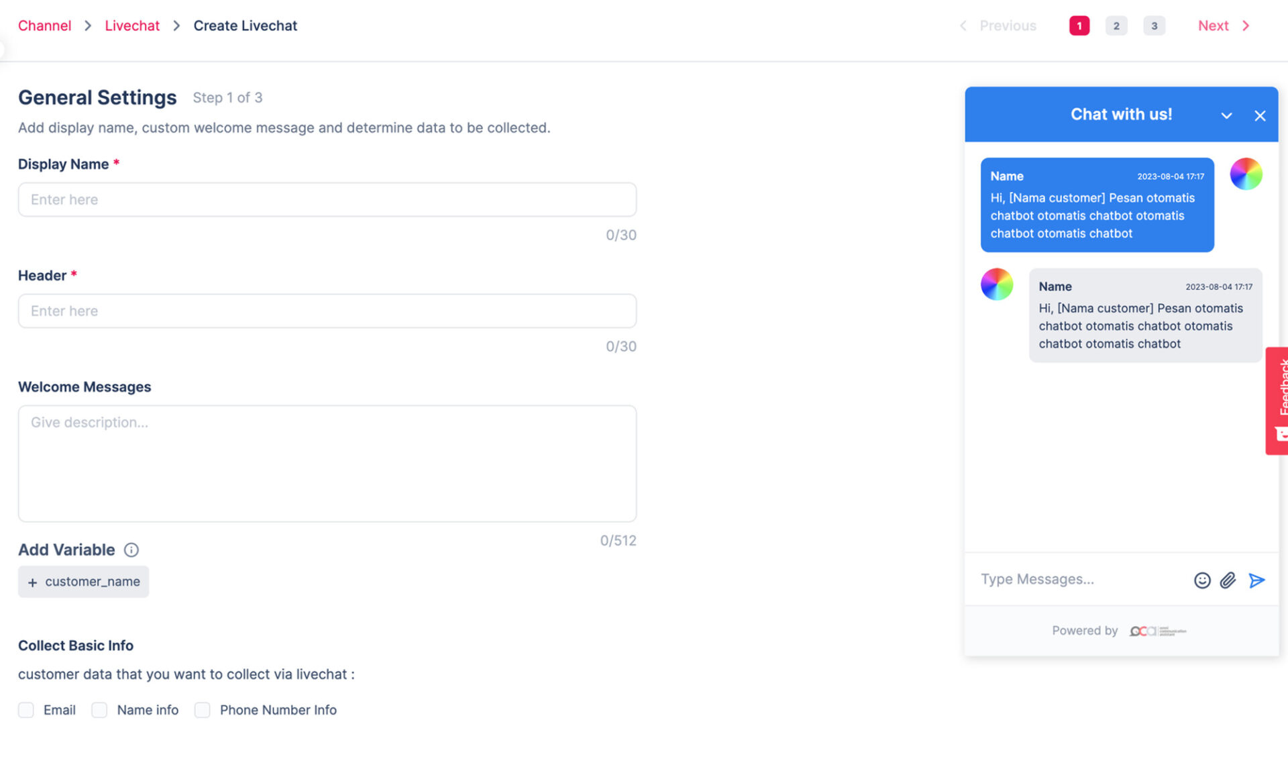Open the Livechat breadcrumb page

click(131, 25)
